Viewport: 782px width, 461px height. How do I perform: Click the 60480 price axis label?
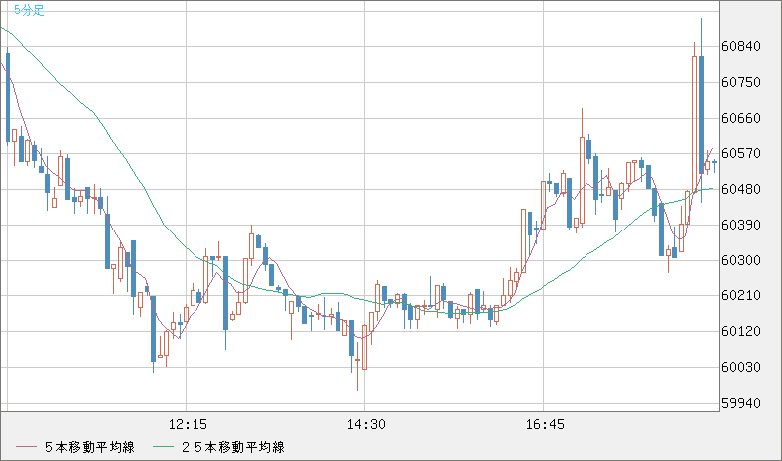click(x=741, y=189)
